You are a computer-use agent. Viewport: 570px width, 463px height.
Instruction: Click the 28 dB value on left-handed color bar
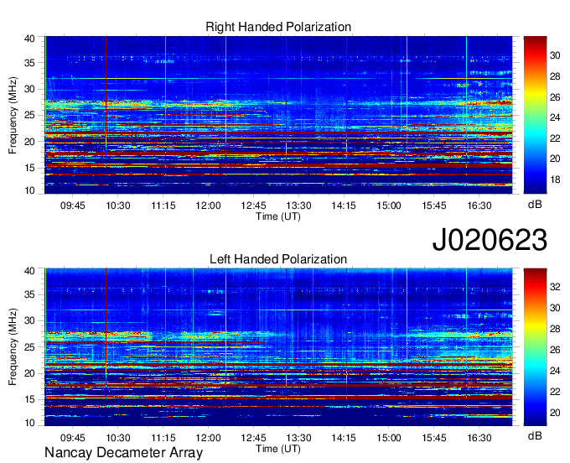pyautogui.click(x=555, y=329)
